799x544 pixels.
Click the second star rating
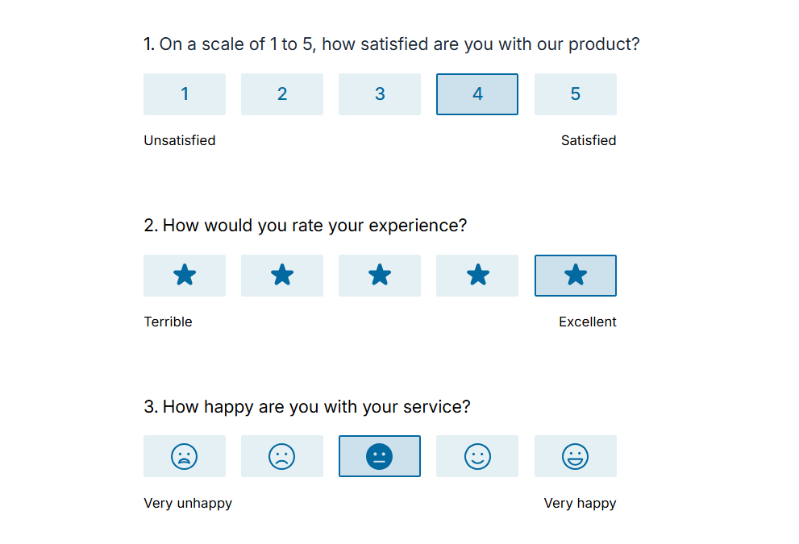pos(282,276)
